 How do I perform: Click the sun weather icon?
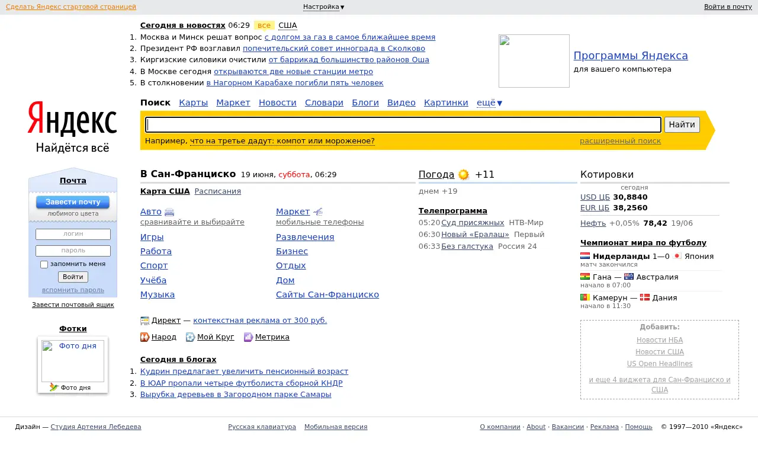pos(464,175)
